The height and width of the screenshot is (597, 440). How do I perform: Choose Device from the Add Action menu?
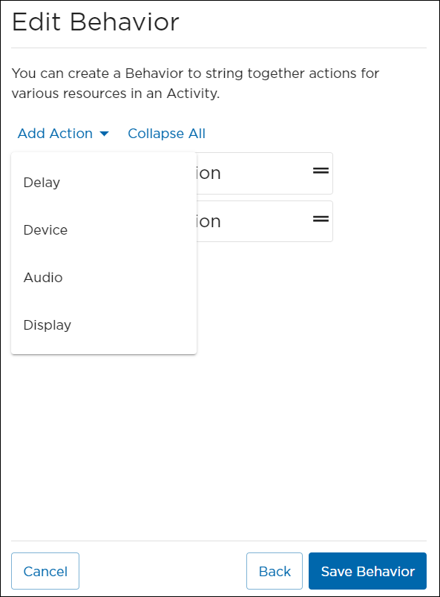(x=45, y=229)
